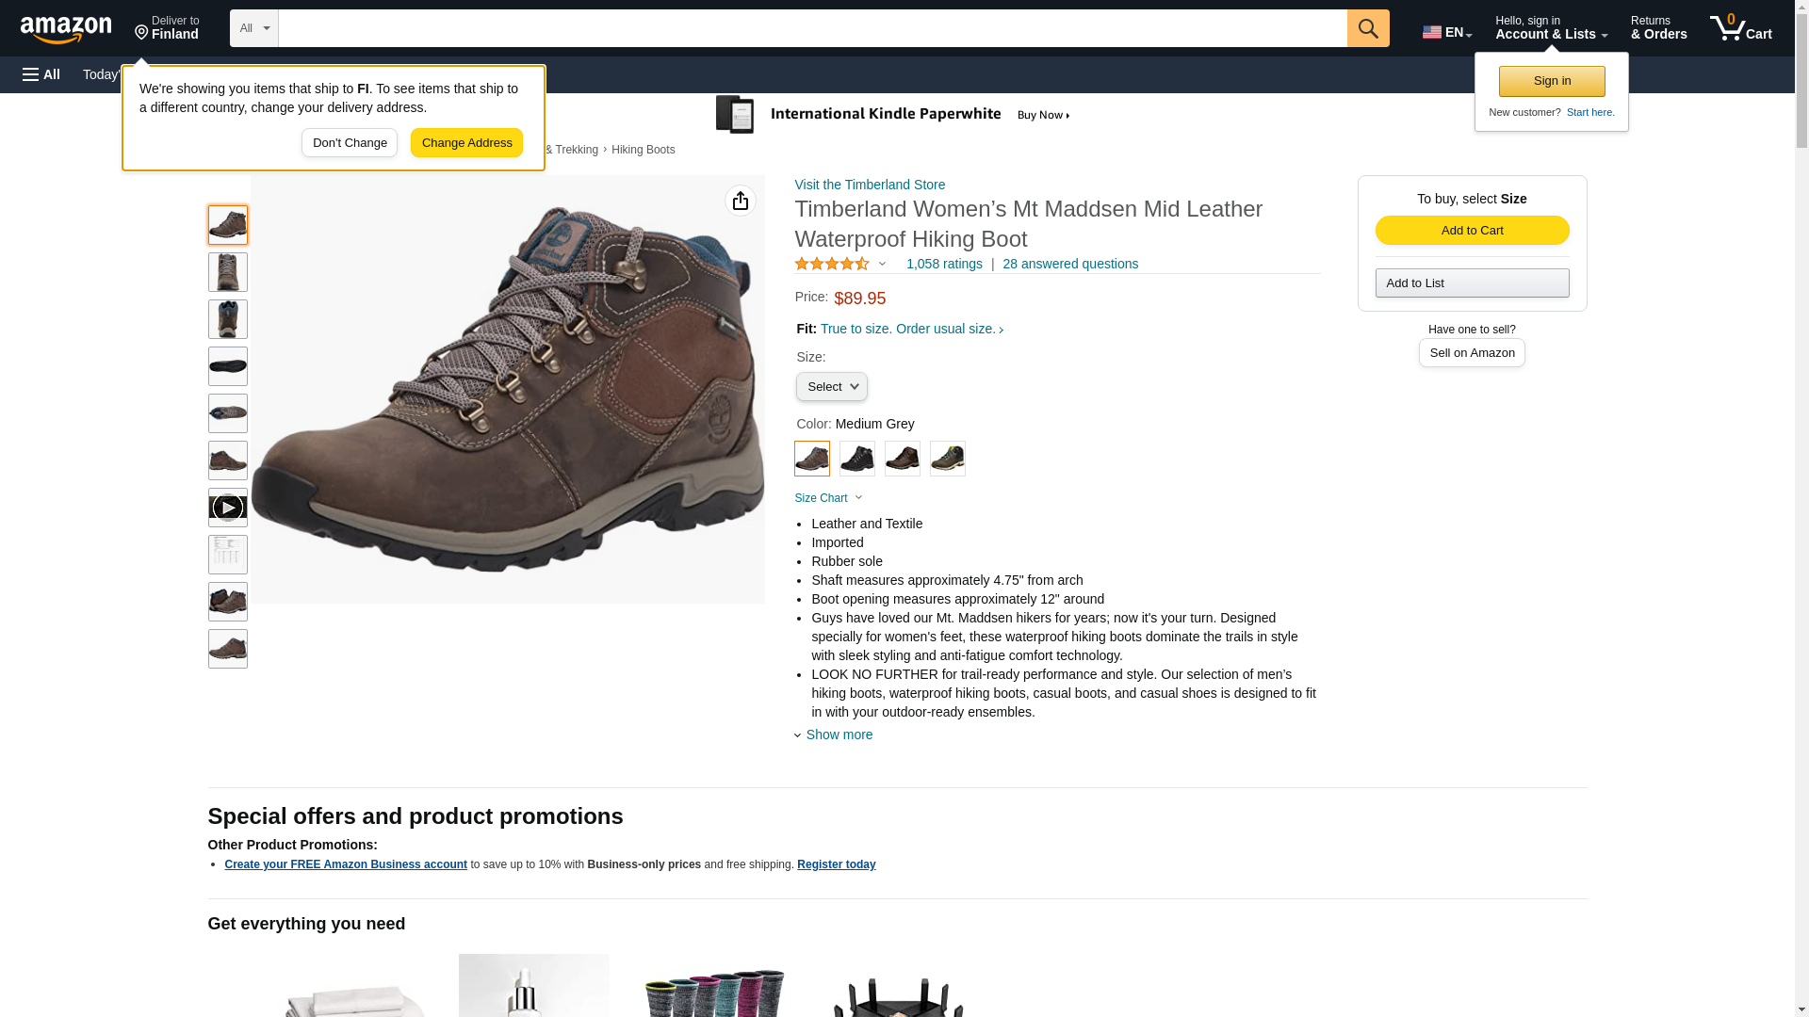The width and height of the screenshot is (1809, 1017).
Task: Open the Size Select dropdown
Action: coord(831,387)
